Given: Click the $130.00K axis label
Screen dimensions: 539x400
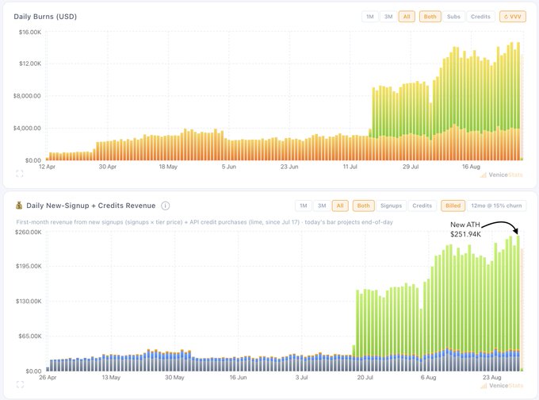Looking at the screenshot, I should click(29, 302).
